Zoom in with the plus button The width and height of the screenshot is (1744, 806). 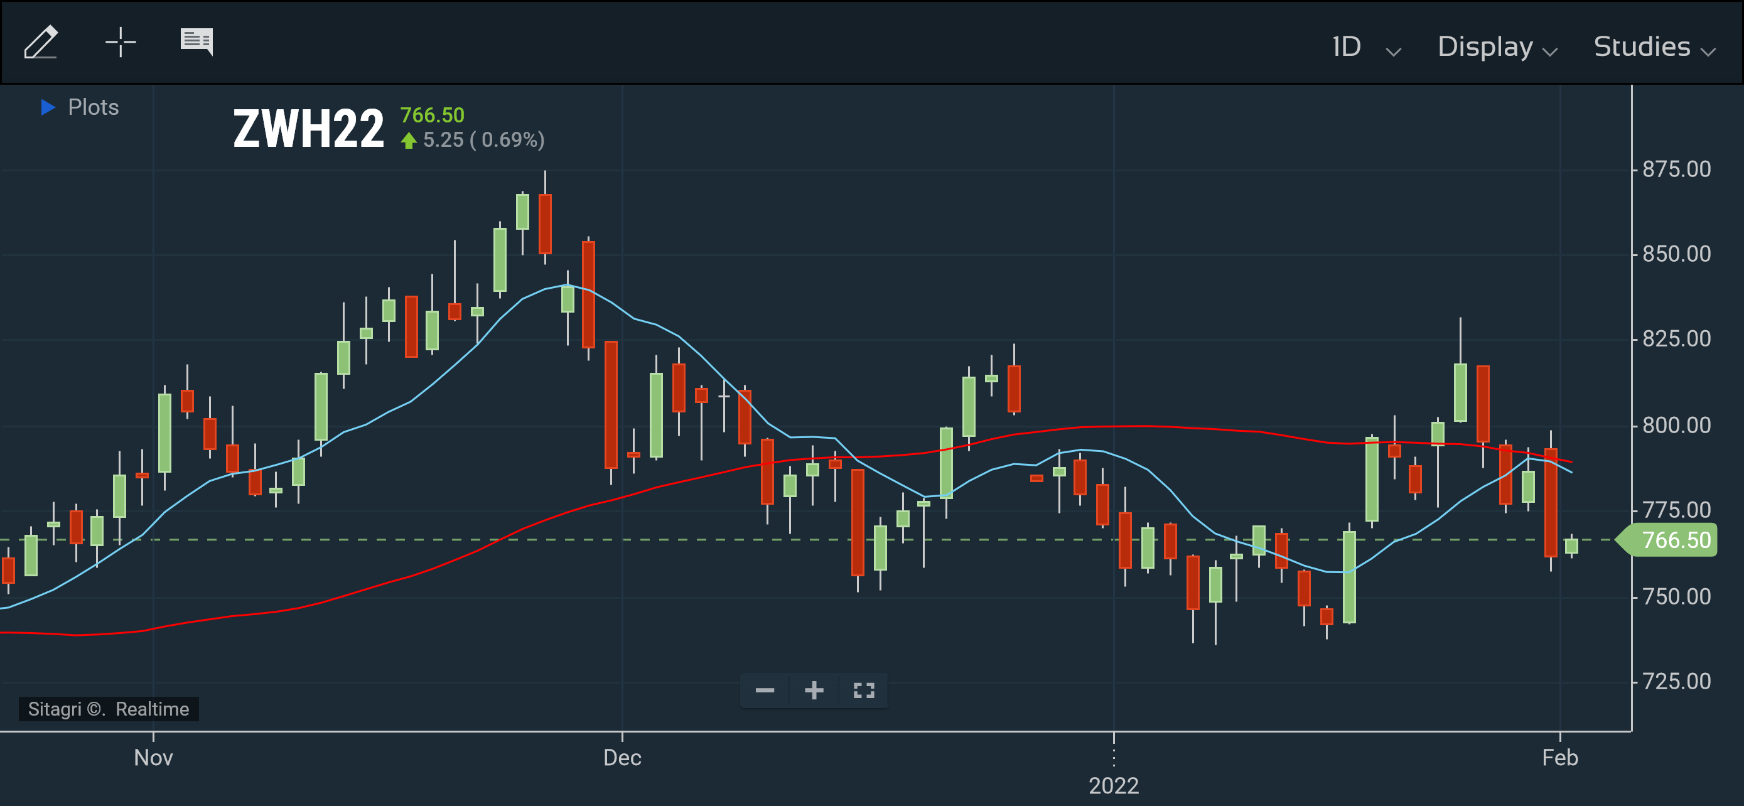click(814, 690)
